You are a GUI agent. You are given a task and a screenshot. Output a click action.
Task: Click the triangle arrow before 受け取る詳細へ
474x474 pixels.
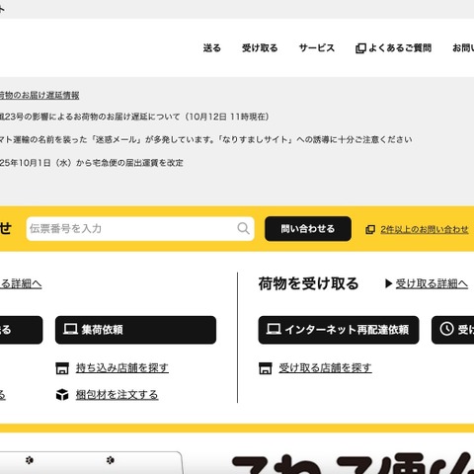(388, 283)
